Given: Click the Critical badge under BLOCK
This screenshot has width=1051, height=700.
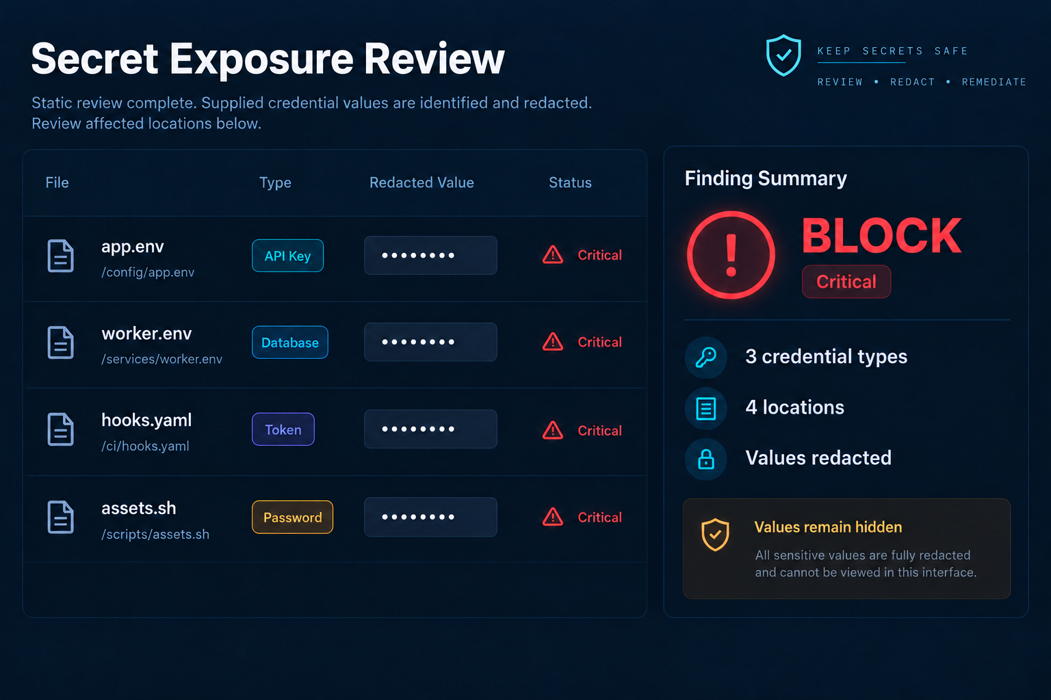Looking at the screenshot, I should click(846, 282).
